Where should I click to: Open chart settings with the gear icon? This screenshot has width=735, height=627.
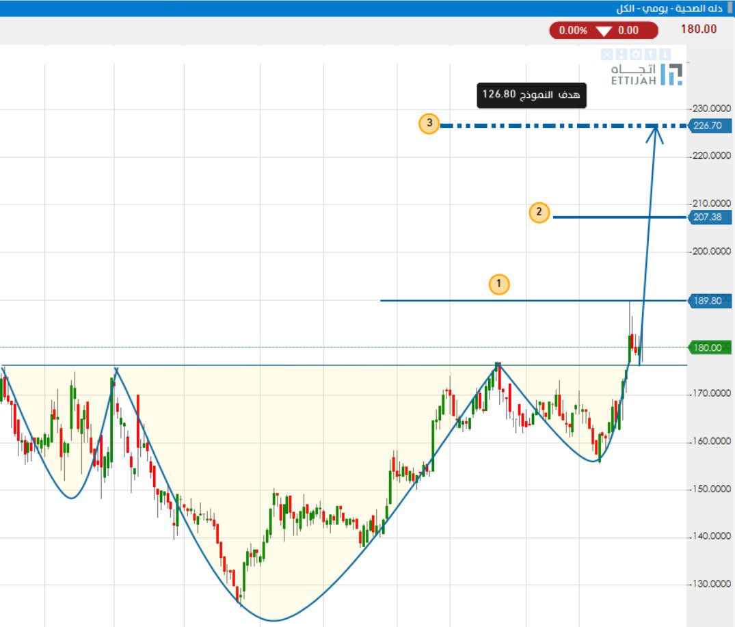636,55
